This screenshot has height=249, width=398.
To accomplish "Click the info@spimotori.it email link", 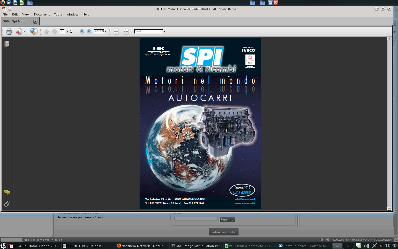I will coord(245,199).
